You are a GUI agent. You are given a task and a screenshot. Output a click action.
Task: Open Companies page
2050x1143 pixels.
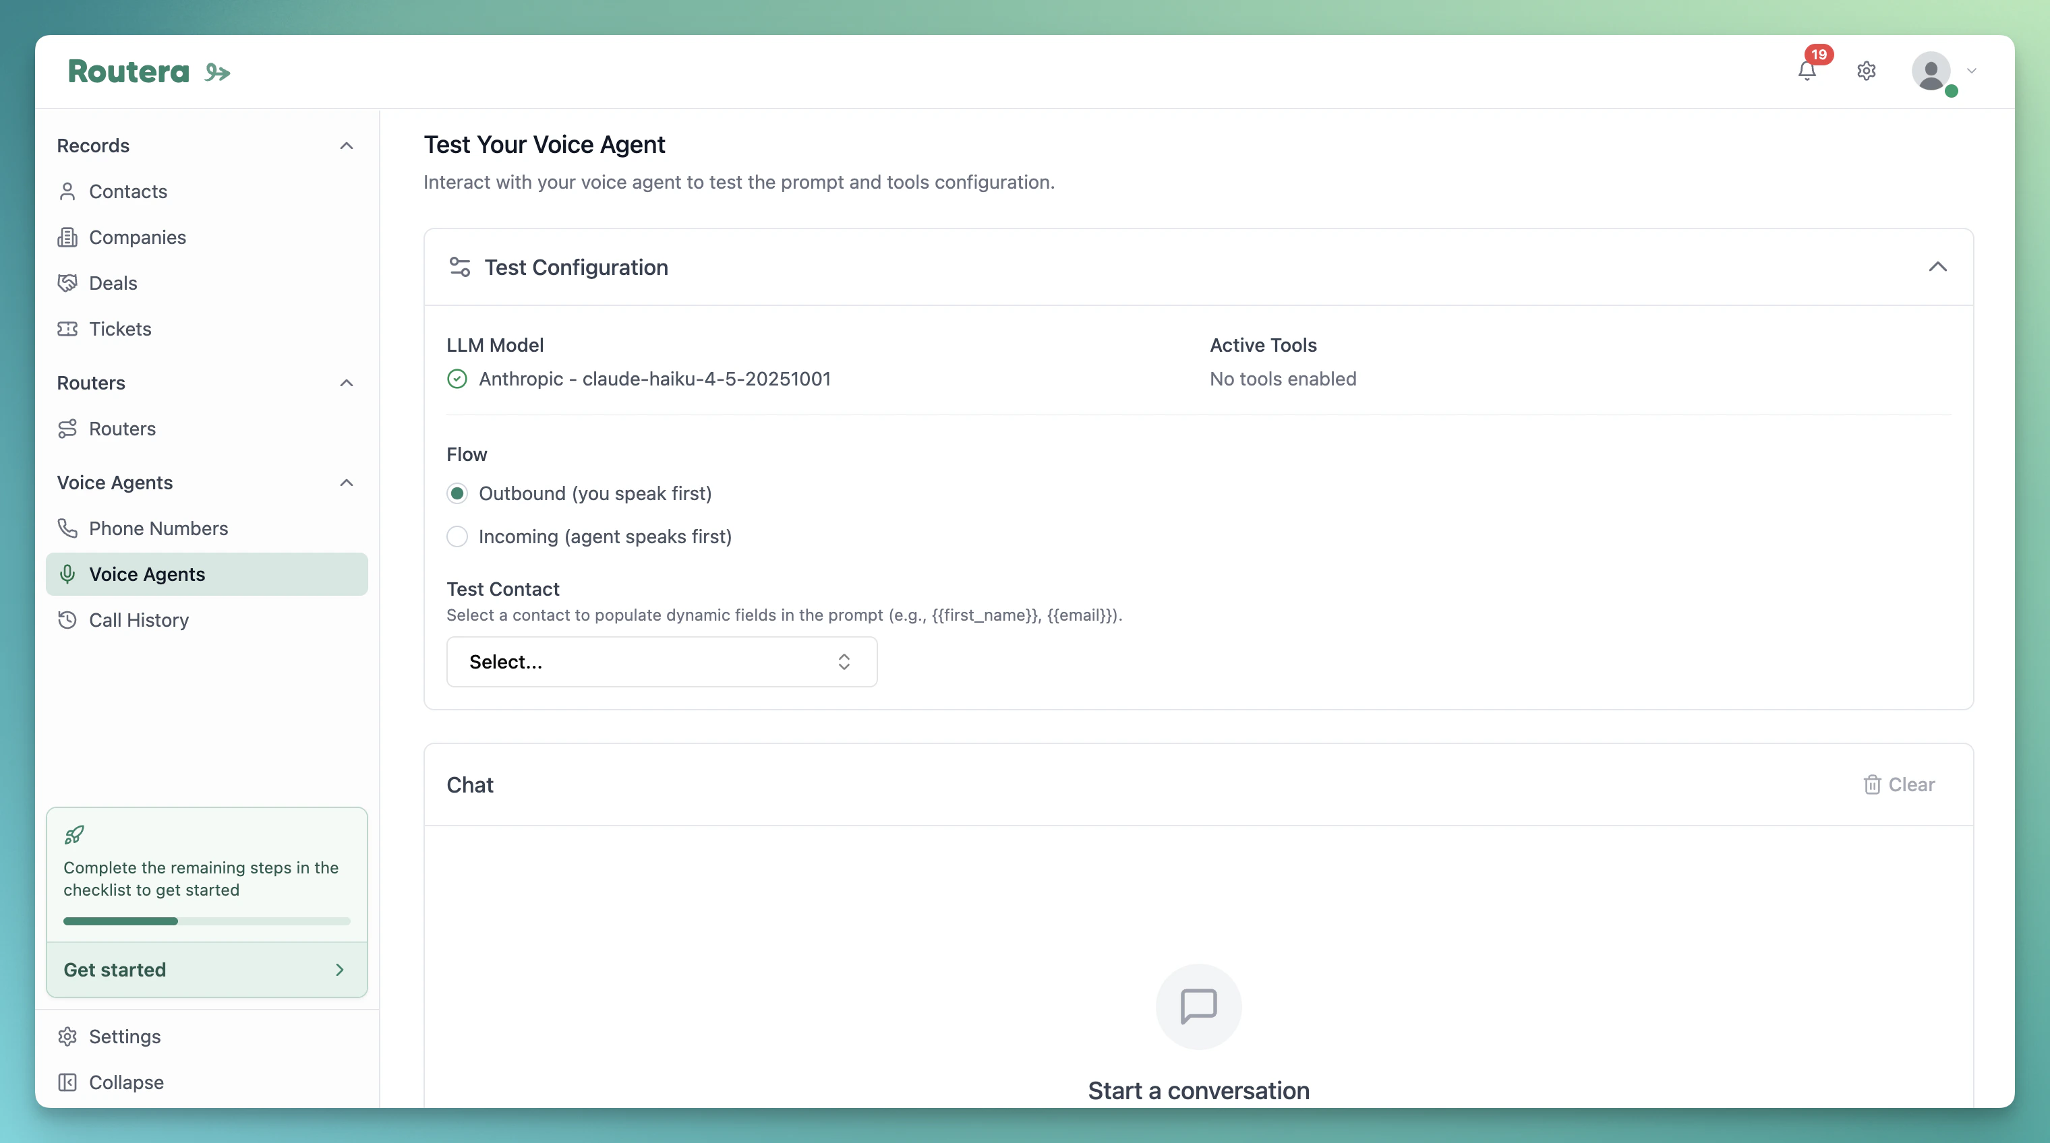click(x=207, y=237)
